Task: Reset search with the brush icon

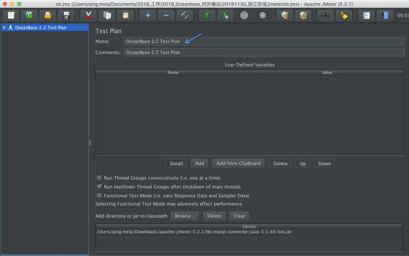Action: [x=344, y=15]
